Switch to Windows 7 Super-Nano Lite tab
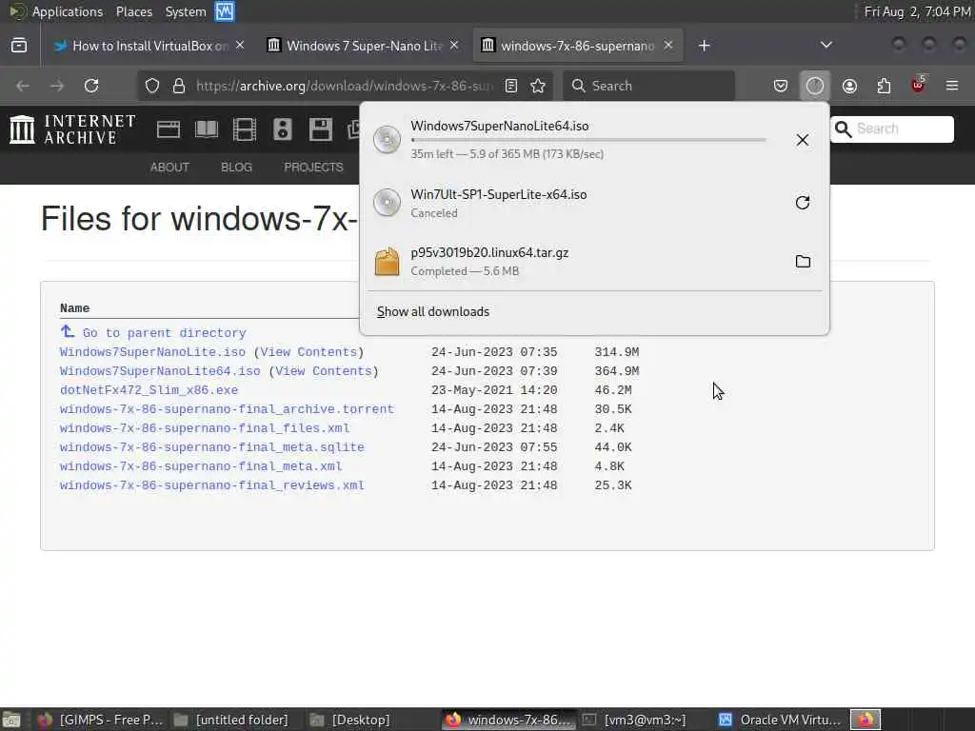Screen dimensions: 975x731 click(363, 46)
